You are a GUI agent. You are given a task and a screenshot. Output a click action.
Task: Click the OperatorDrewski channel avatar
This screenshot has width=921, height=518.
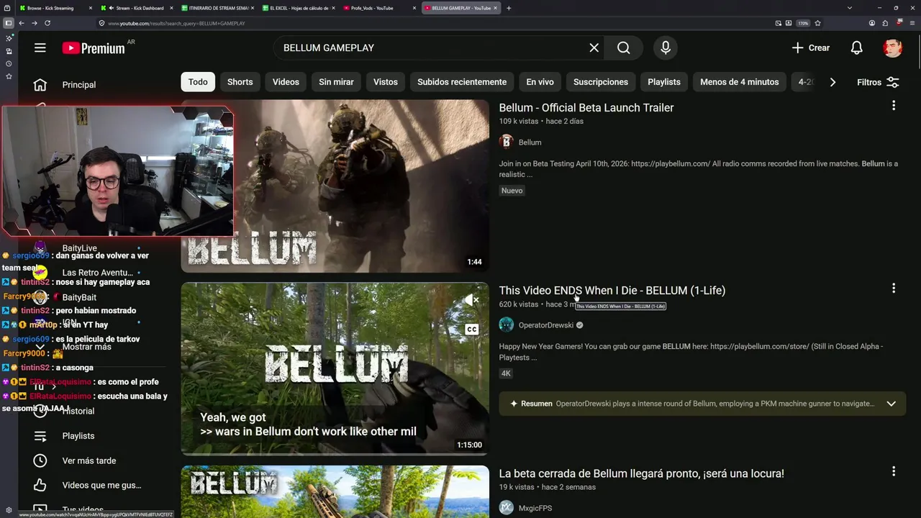[507, 324]
